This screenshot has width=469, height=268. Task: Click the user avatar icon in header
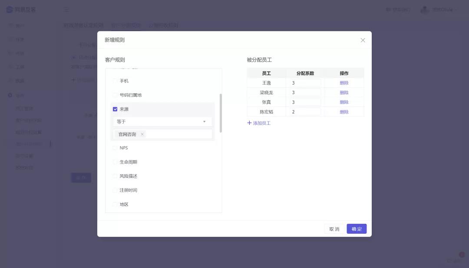tap(424, 10)
